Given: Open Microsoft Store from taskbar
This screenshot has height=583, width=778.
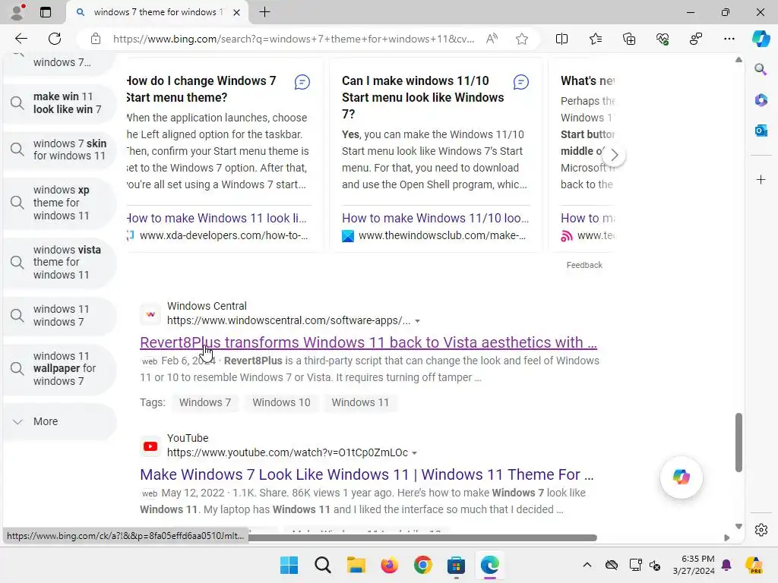Looking at the screenshot, I should pos(456,565).
